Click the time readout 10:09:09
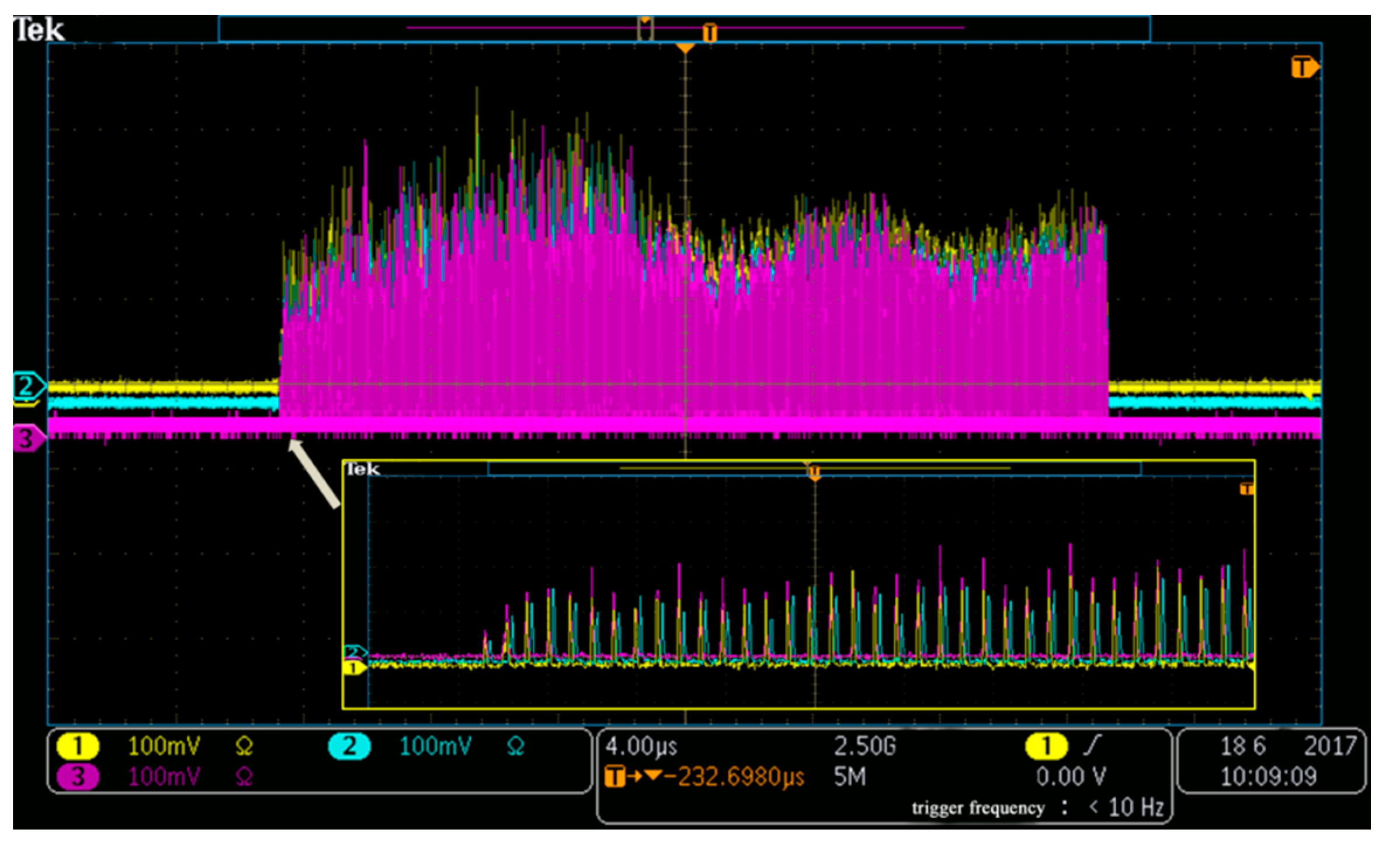1382x841 pixels. coord(1269,777)
